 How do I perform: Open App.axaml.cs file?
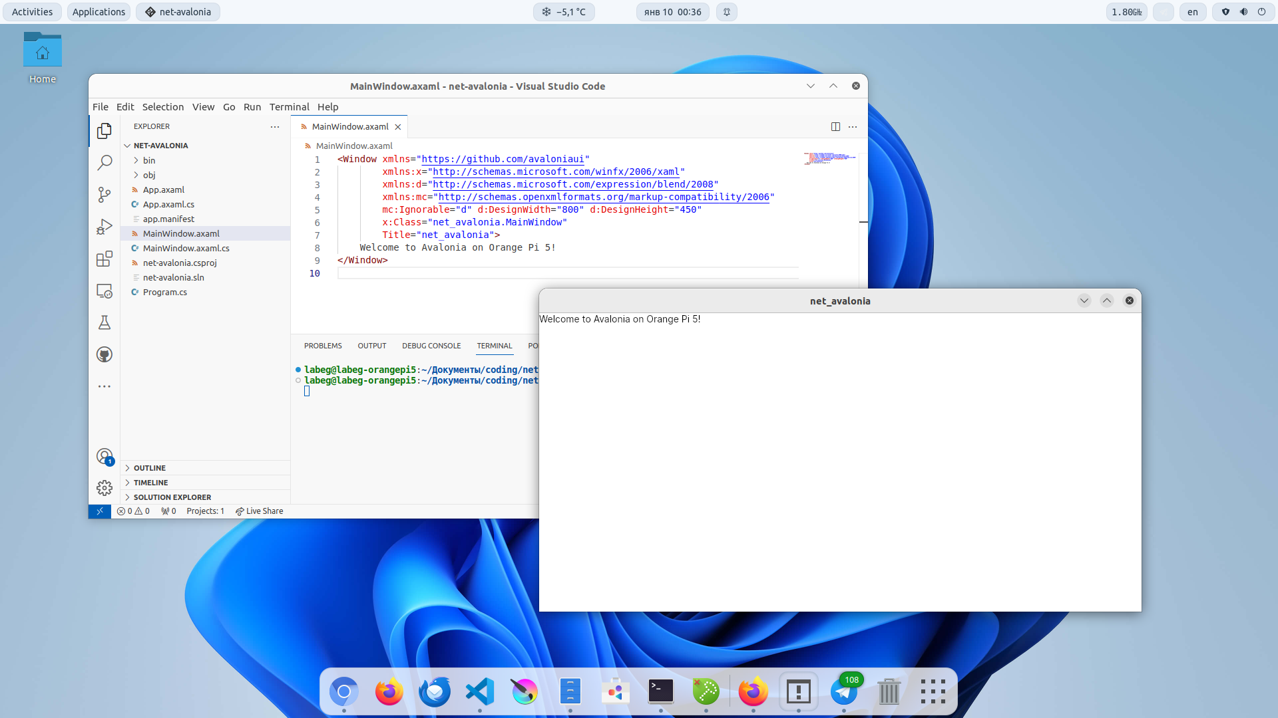(206, 204)
